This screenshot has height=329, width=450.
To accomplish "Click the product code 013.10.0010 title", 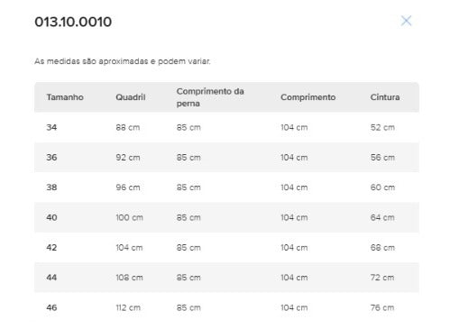I will 73,22.
